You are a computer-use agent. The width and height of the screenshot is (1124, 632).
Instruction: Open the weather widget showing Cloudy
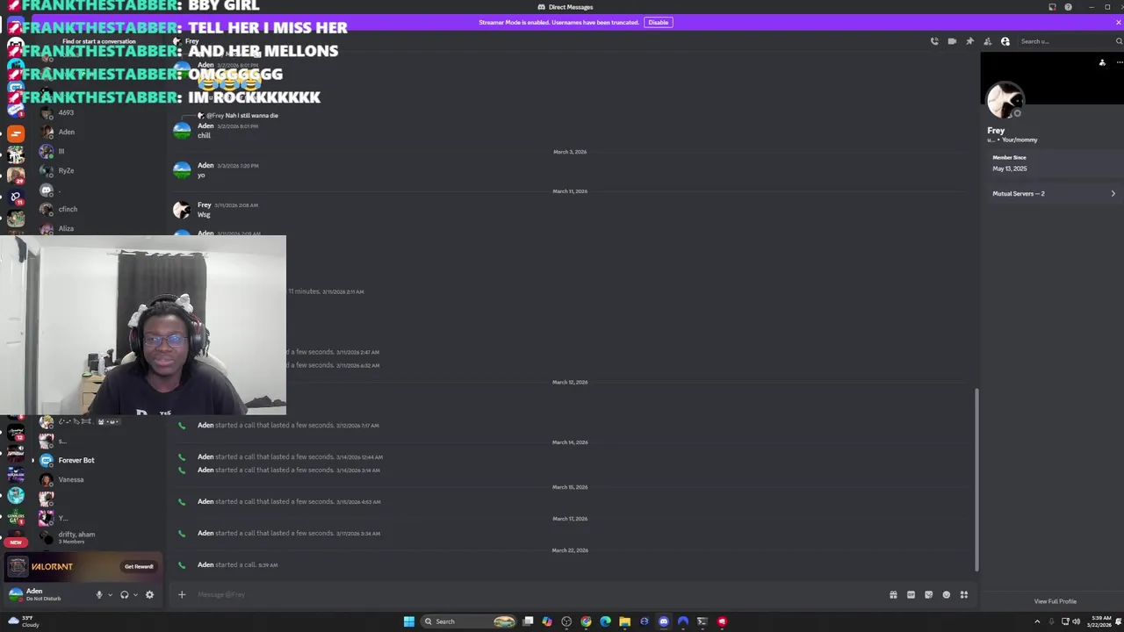point(22,621)
